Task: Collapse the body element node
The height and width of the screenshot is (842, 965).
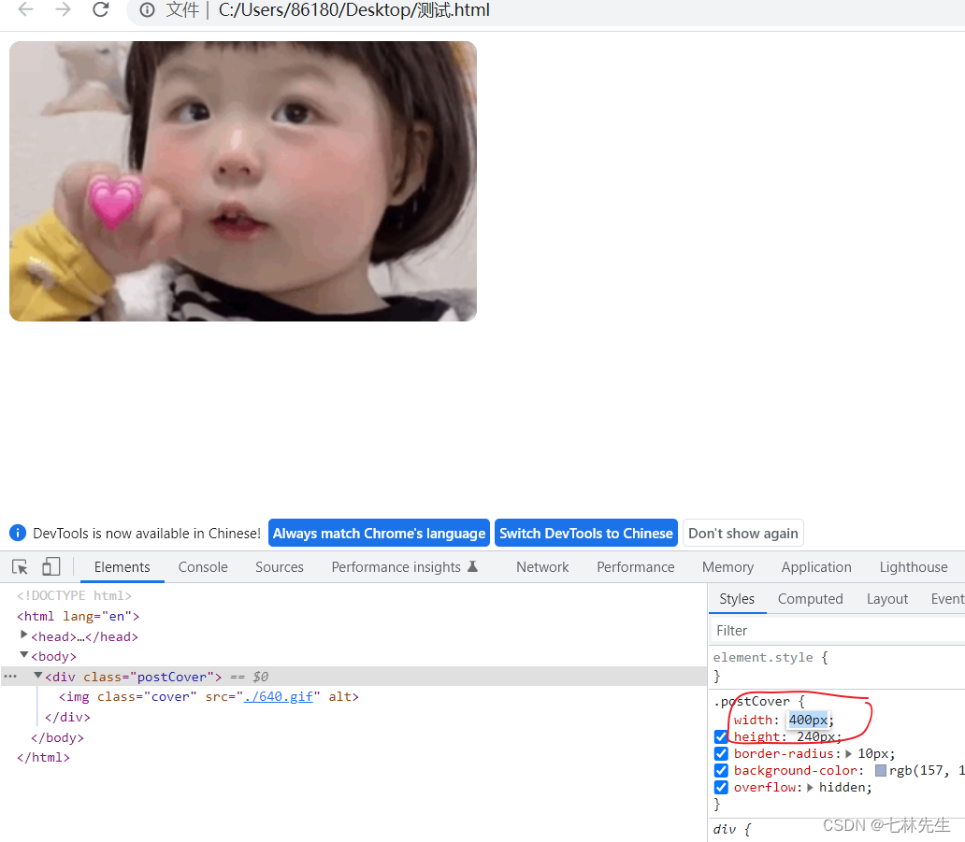Action: pyautogui.click(x=24, y=655)
